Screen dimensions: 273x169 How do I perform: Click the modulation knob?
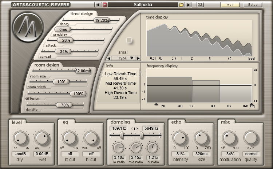[229, 138]
